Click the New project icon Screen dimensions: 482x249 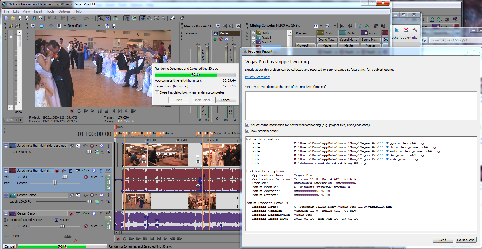6,18
